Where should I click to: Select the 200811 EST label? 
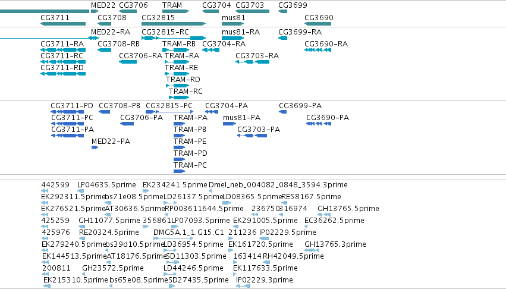tap(56, 268)
